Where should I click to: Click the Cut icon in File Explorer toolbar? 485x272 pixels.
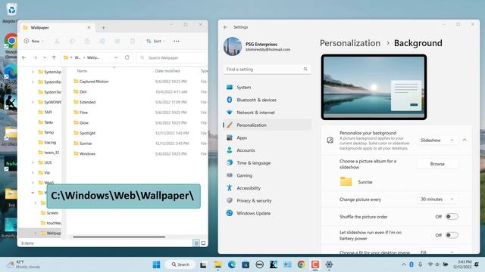57,41
